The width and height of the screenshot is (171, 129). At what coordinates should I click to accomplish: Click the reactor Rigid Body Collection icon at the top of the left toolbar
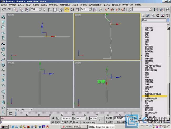(3, 17)
